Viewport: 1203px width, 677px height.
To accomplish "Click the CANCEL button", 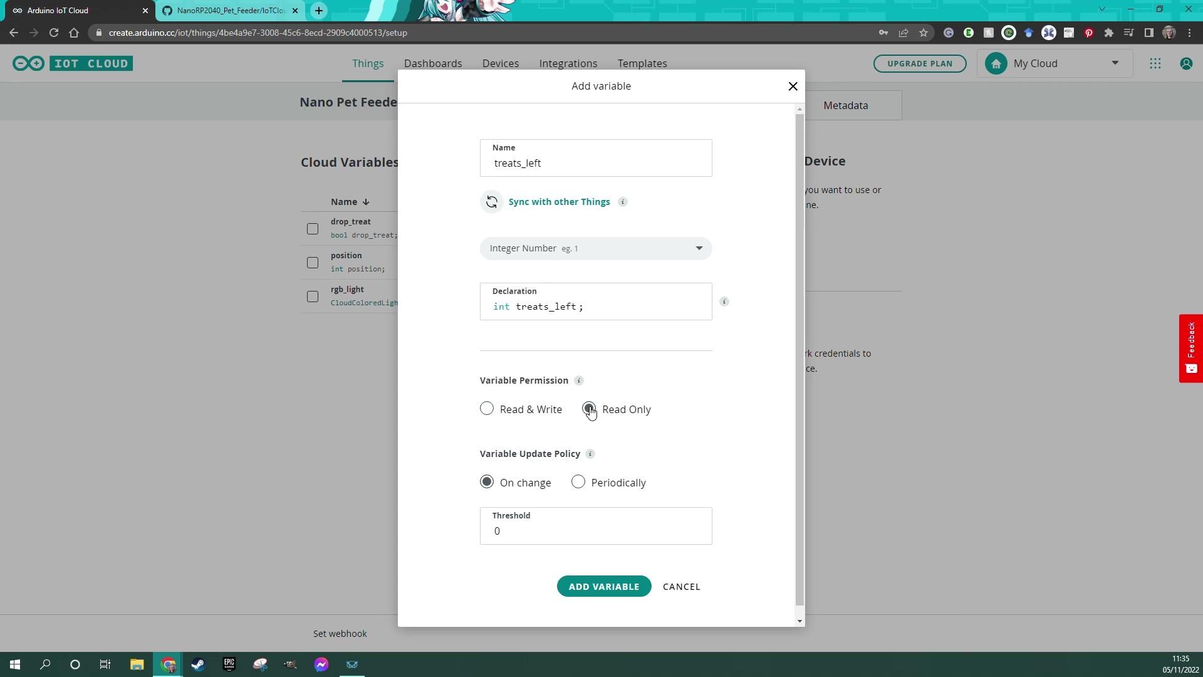I will 681,587.
